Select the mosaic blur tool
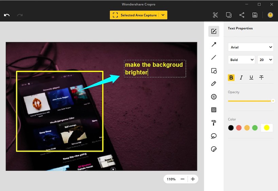Viewport: 278px width, 191px height. pyautogui.click(x=214, y=110)
